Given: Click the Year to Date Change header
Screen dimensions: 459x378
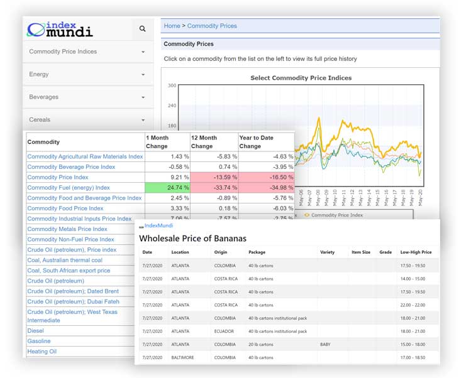Looking at the screenshot, I should click(x=267, y=142).
